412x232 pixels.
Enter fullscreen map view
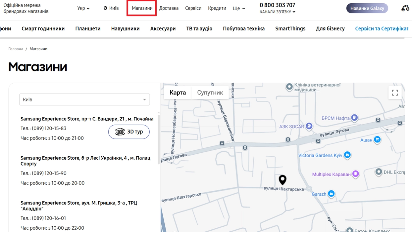395,93
